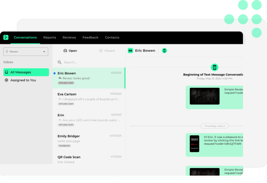
Task: Select All Messages in the inbox
Action: coord(26,72)
